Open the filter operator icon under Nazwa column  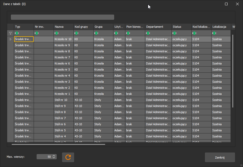coord(56,33)
